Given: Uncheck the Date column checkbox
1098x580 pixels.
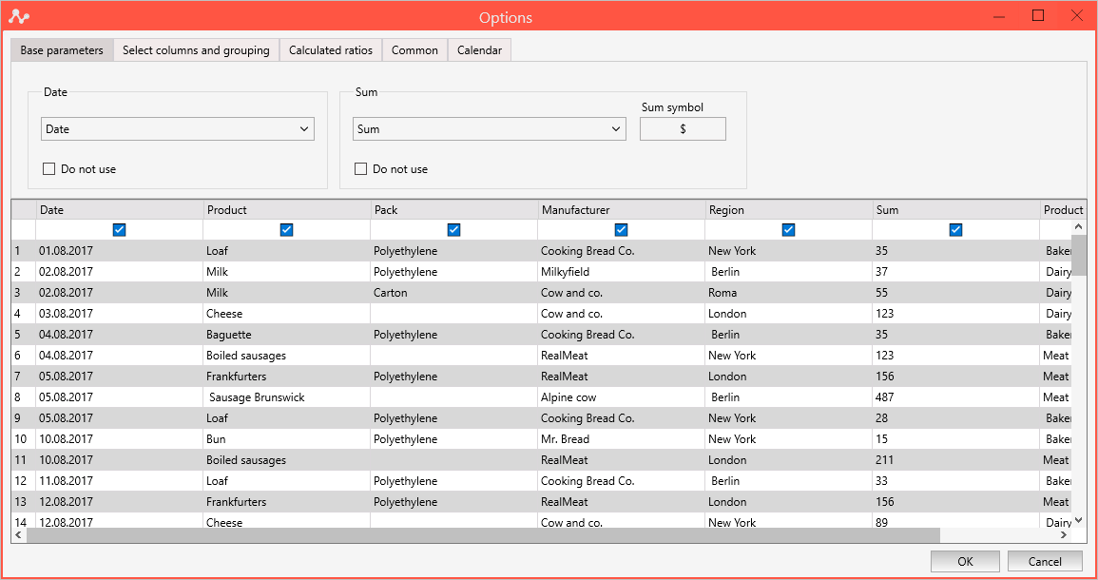Looking at the screenshot, I should pyautogui.click(x=119, y=230).
